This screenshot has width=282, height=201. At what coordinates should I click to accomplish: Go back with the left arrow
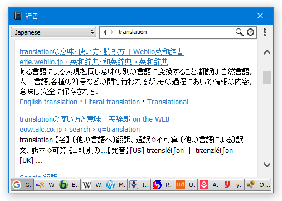click(105, 32)
